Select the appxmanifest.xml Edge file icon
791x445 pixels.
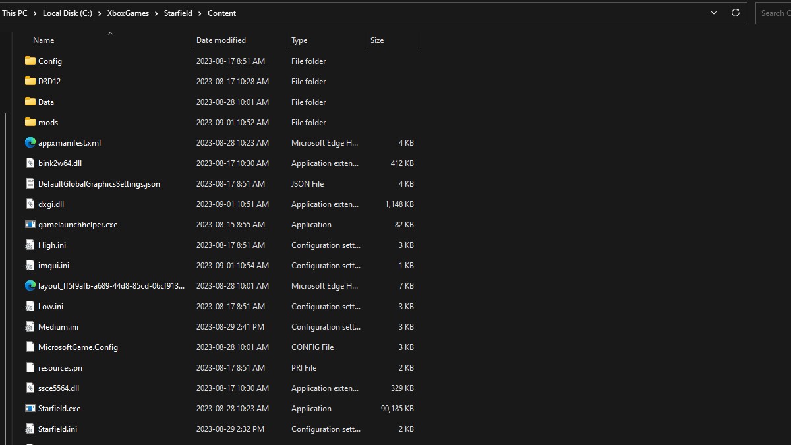coord(30,143)
